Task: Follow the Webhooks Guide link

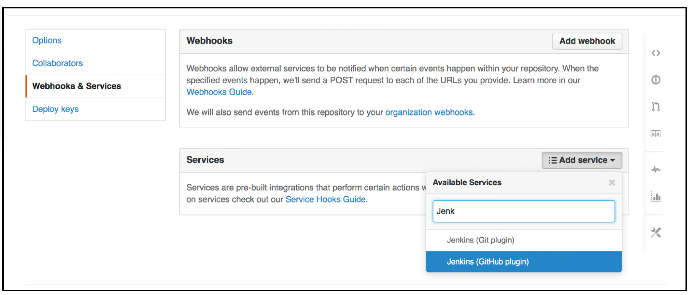Action: click(219, 92)
